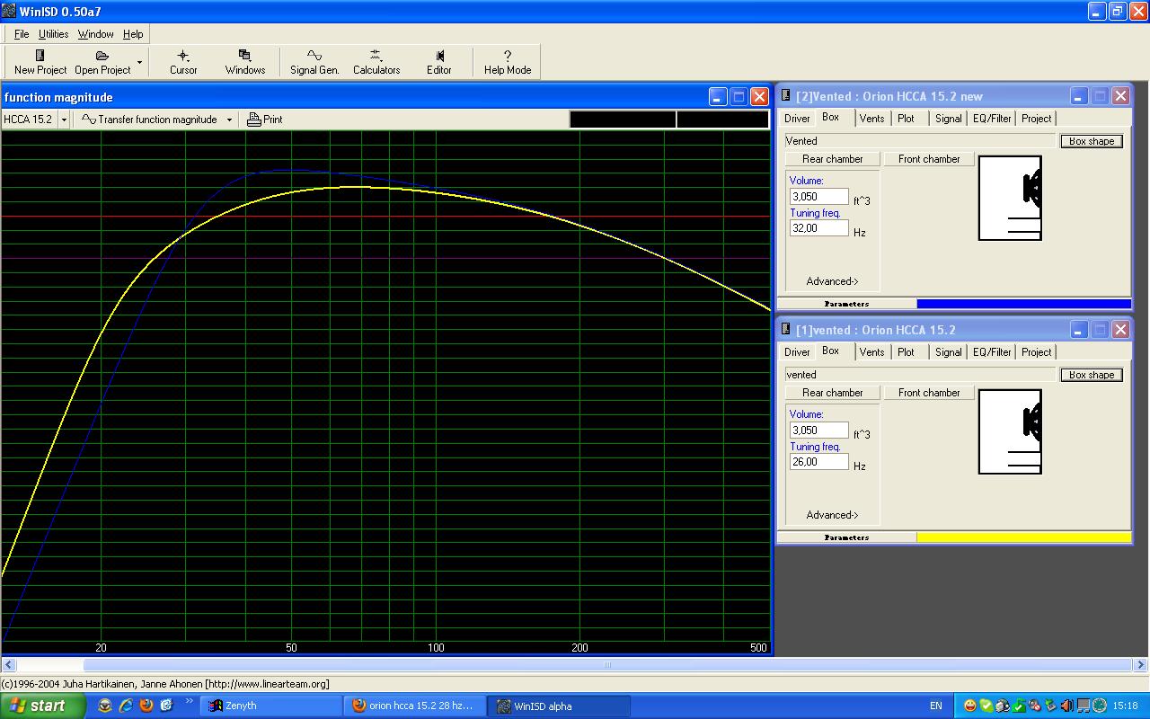Viewport: 1150px width, 719px height.
Task: Activate the Cursor tool
Action: [x=183, y=61]
